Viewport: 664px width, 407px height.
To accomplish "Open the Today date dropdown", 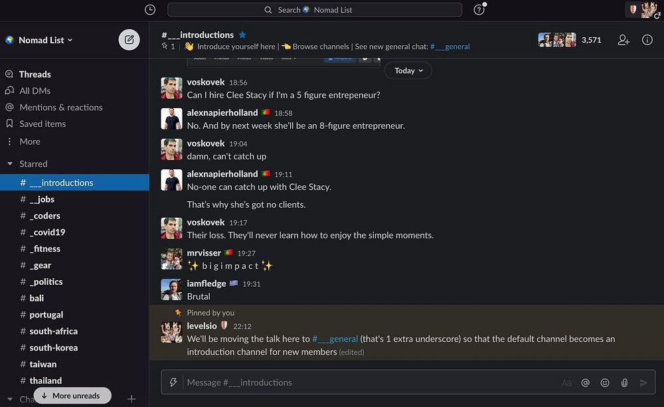I will (x=408, y=70).
